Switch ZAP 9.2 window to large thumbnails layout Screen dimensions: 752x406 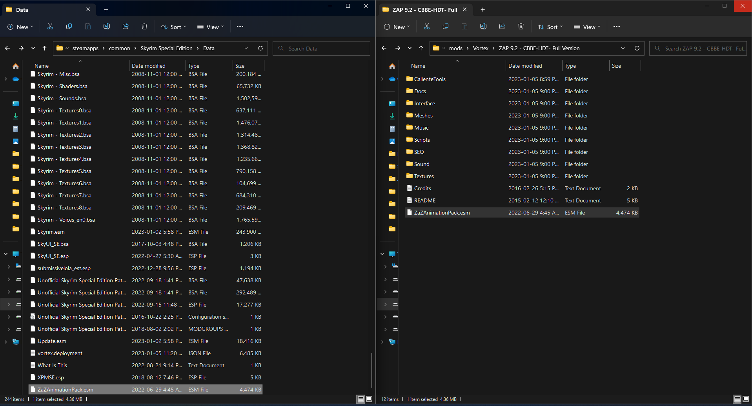tap(746, 399)
